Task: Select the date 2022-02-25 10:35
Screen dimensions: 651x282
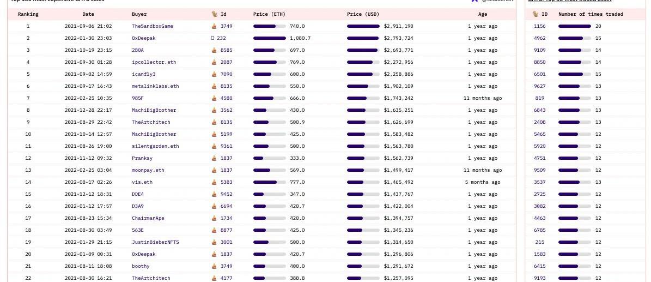Action: pyautogui.click(x=88, y=99)
